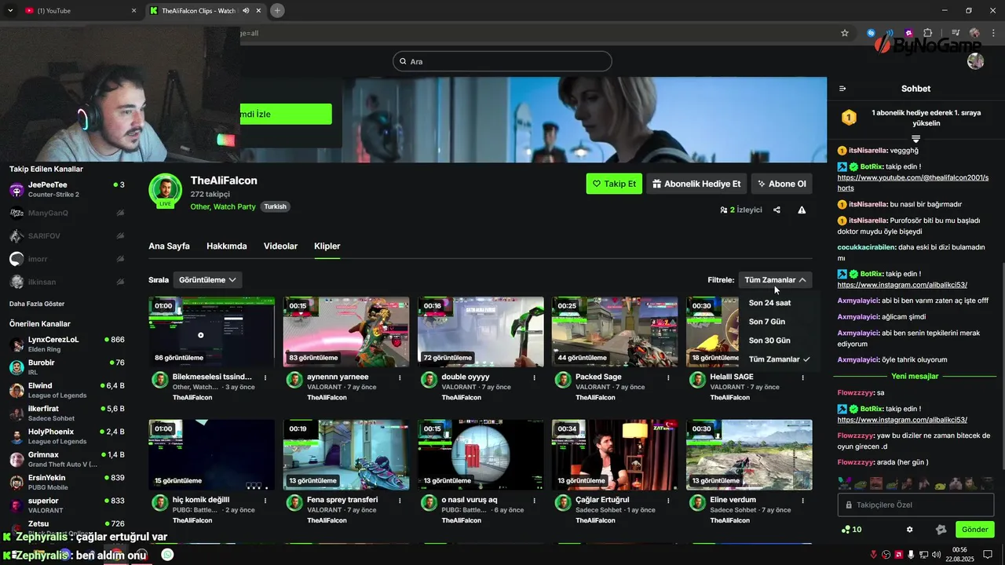
Task: Open LynxCerezLoL channel in sidebar
Action: point(67,344)
